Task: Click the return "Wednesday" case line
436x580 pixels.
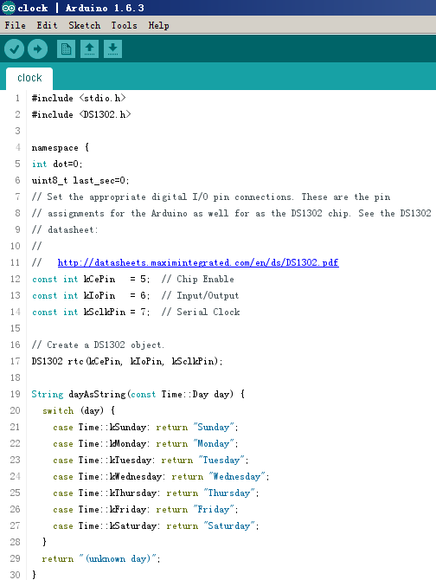Action: 161,476
